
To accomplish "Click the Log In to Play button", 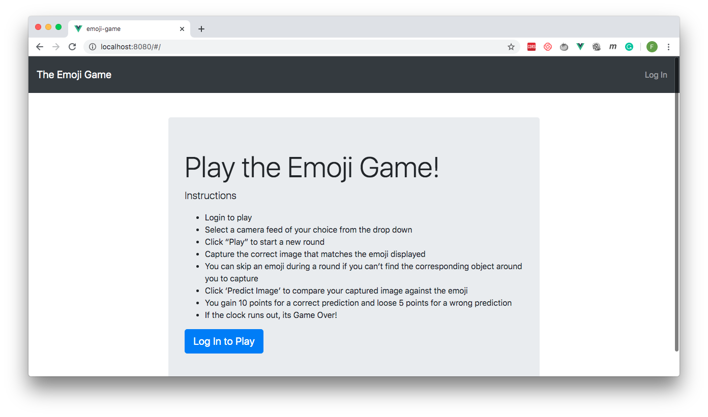I will (x=224, y=341).
